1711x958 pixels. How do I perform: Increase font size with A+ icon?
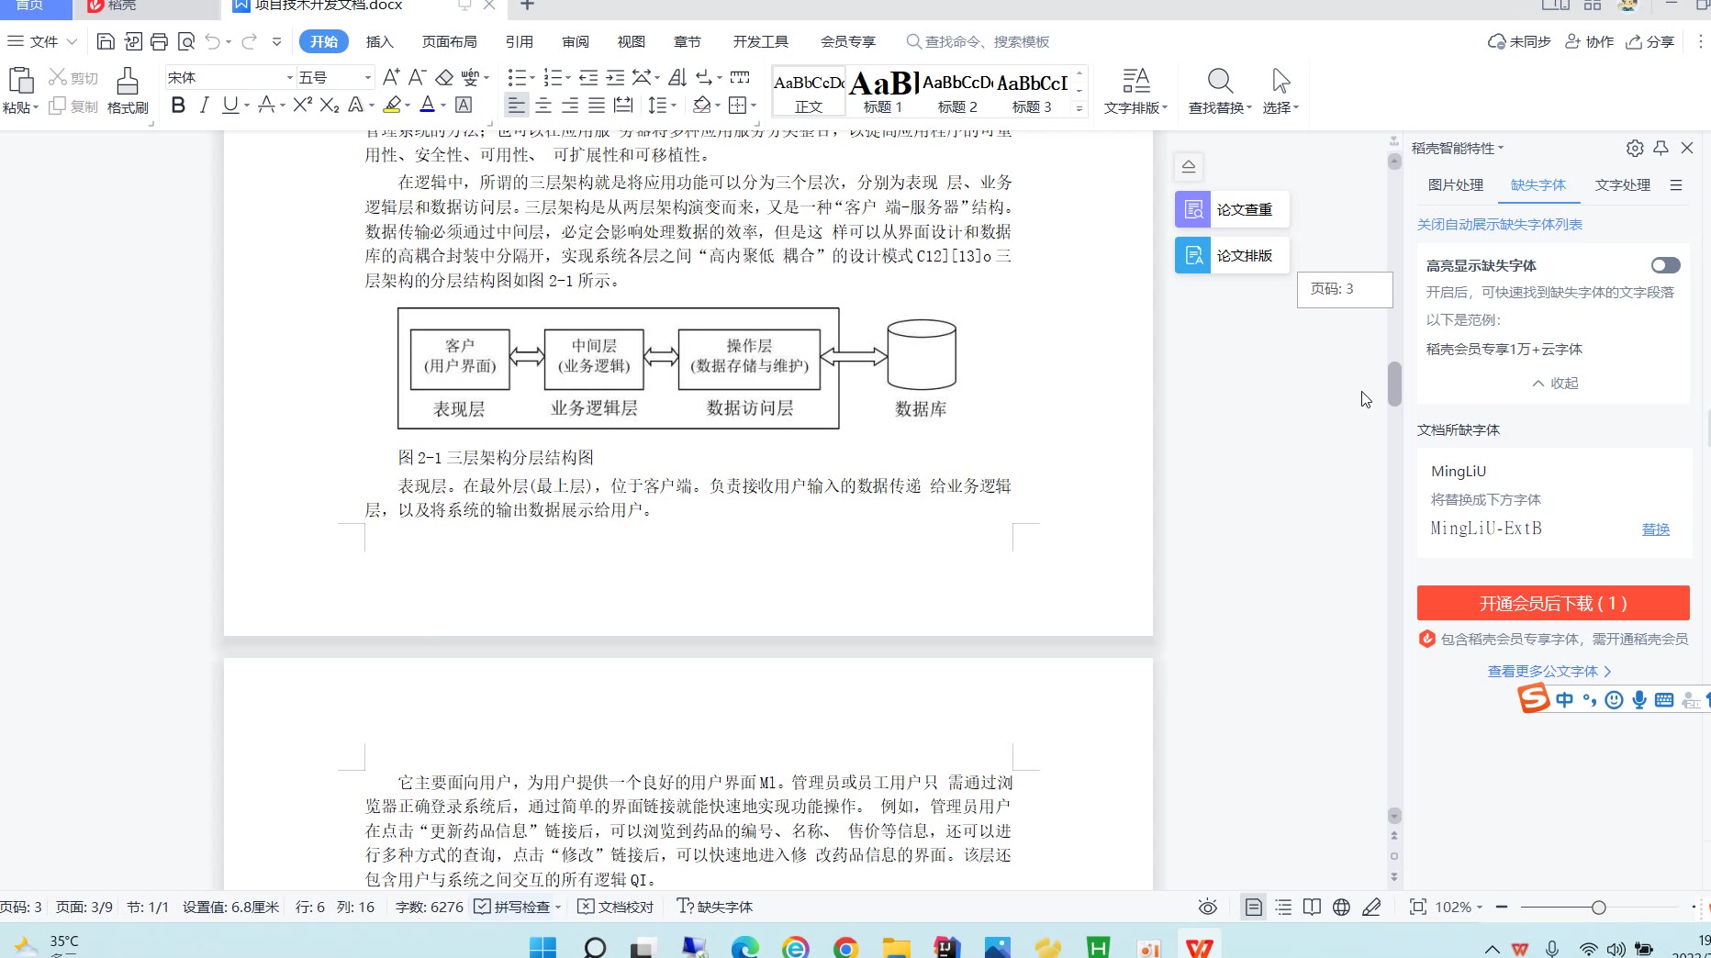391,77
